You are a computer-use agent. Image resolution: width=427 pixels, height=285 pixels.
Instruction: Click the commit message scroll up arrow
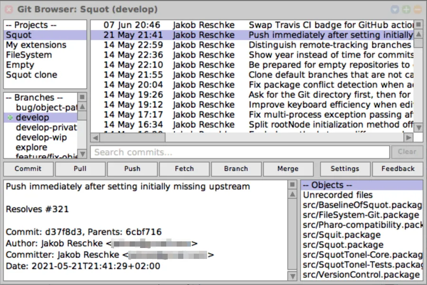pyautogui.click(x=292, y=194)
